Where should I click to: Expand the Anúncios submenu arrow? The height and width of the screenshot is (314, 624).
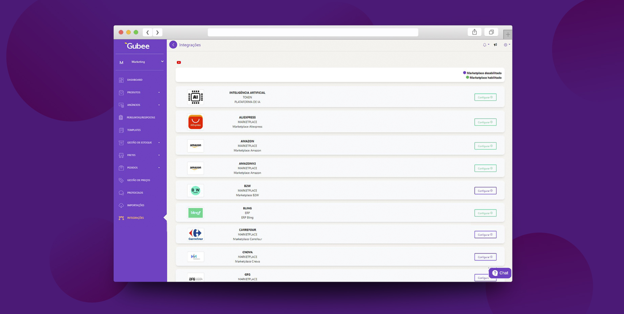click(x=159, y=105)
